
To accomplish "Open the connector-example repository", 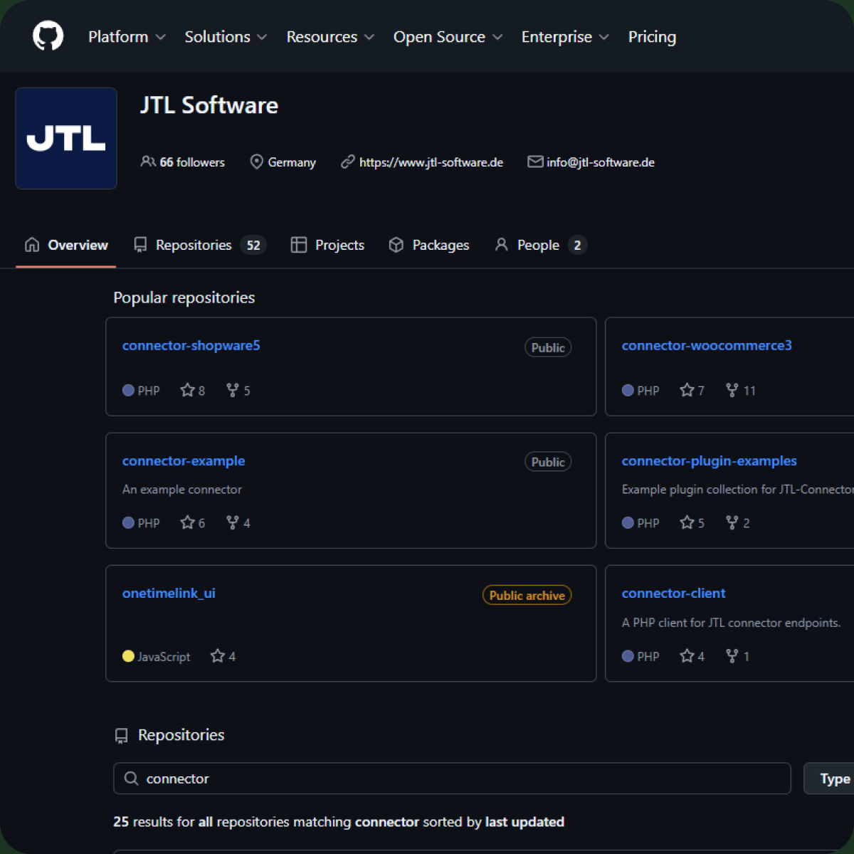I will [x=184, y=460].
